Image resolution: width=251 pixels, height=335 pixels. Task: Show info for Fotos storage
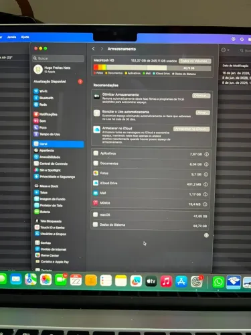(x=206, y=174)
